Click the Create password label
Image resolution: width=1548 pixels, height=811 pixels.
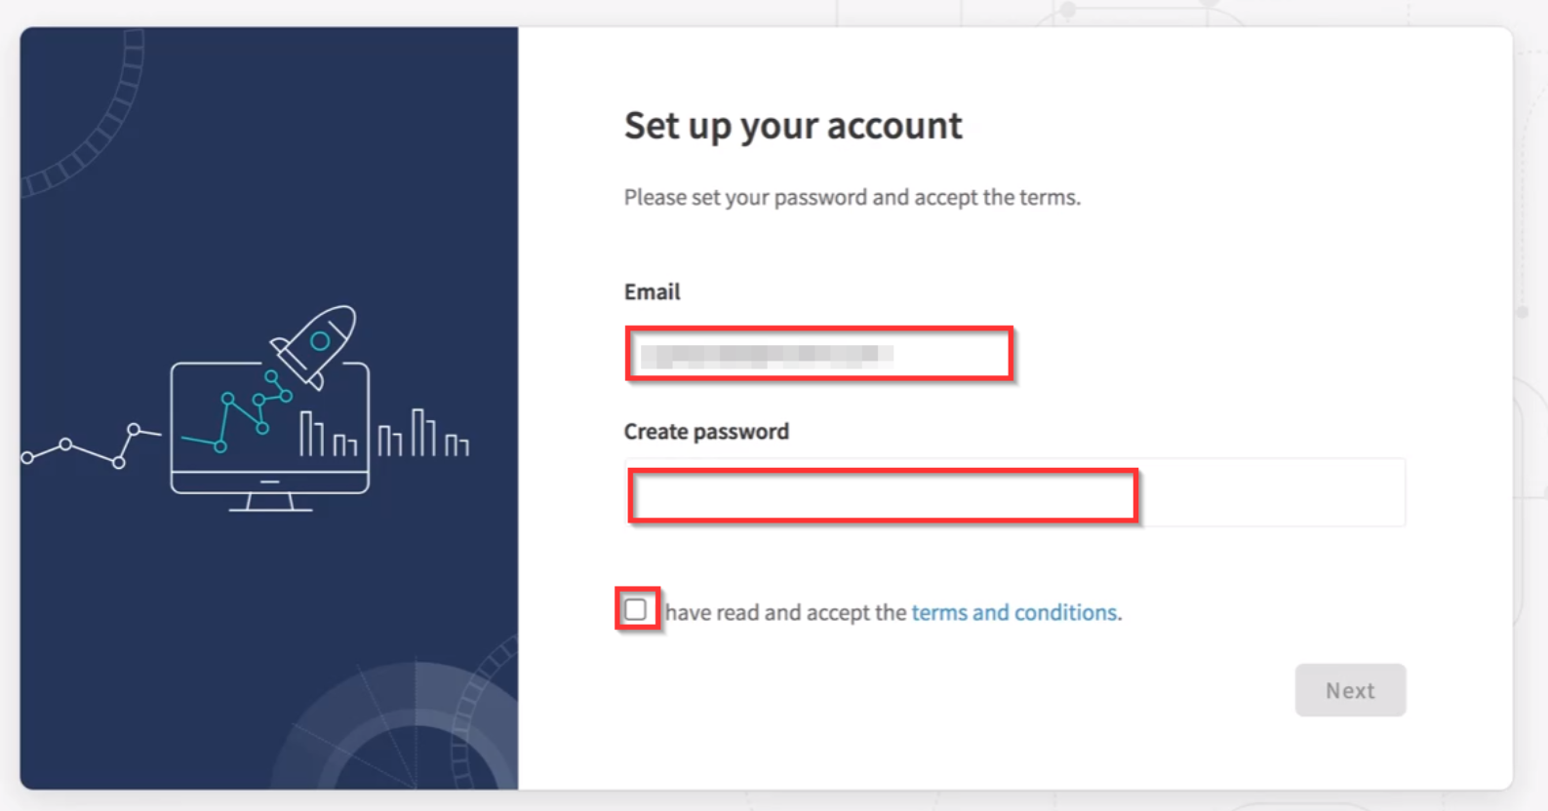705,430
